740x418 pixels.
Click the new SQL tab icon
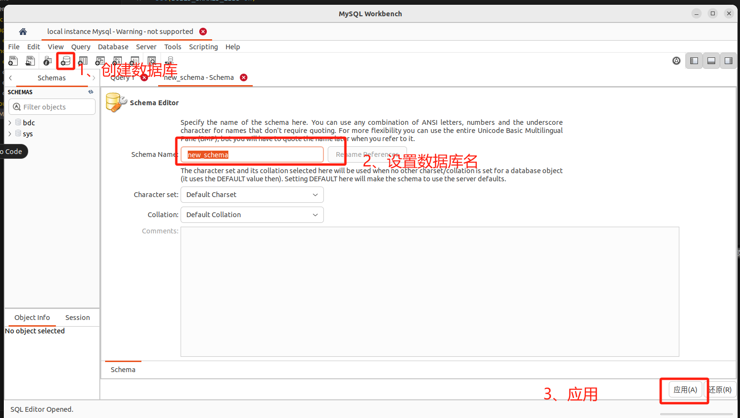[13, 61]
